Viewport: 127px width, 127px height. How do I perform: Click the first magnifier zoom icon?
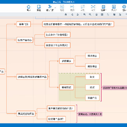(x=84, y=14)
